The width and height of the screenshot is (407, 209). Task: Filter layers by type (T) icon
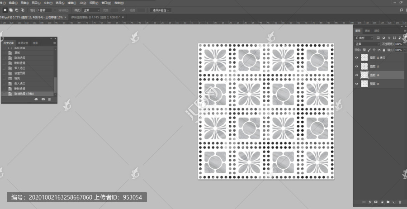389,38
